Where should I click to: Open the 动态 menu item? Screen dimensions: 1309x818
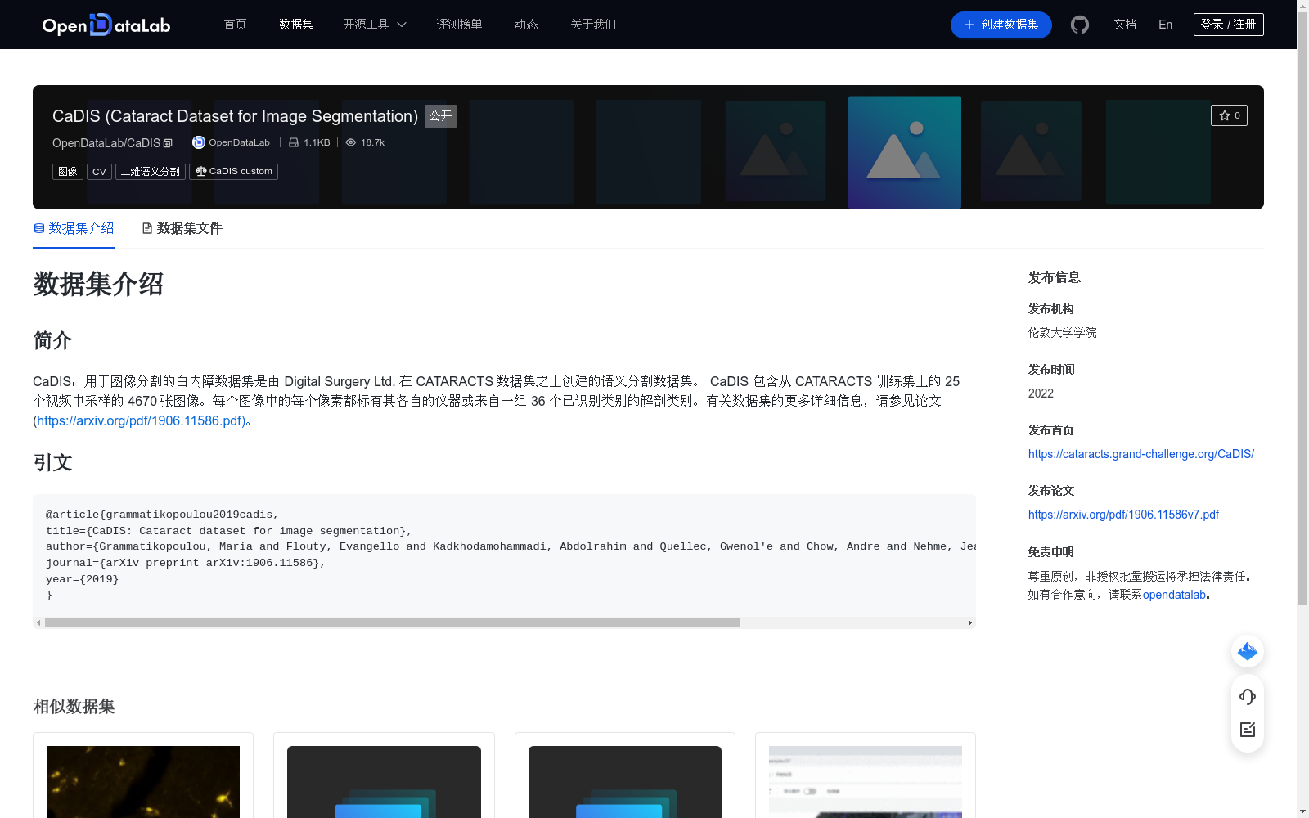526,25
